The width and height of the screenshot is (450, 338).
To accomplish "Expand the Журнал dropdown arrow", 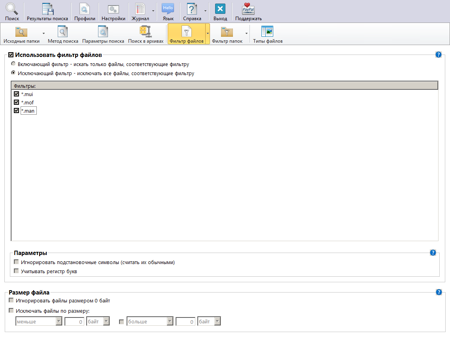I will [153, 11].
